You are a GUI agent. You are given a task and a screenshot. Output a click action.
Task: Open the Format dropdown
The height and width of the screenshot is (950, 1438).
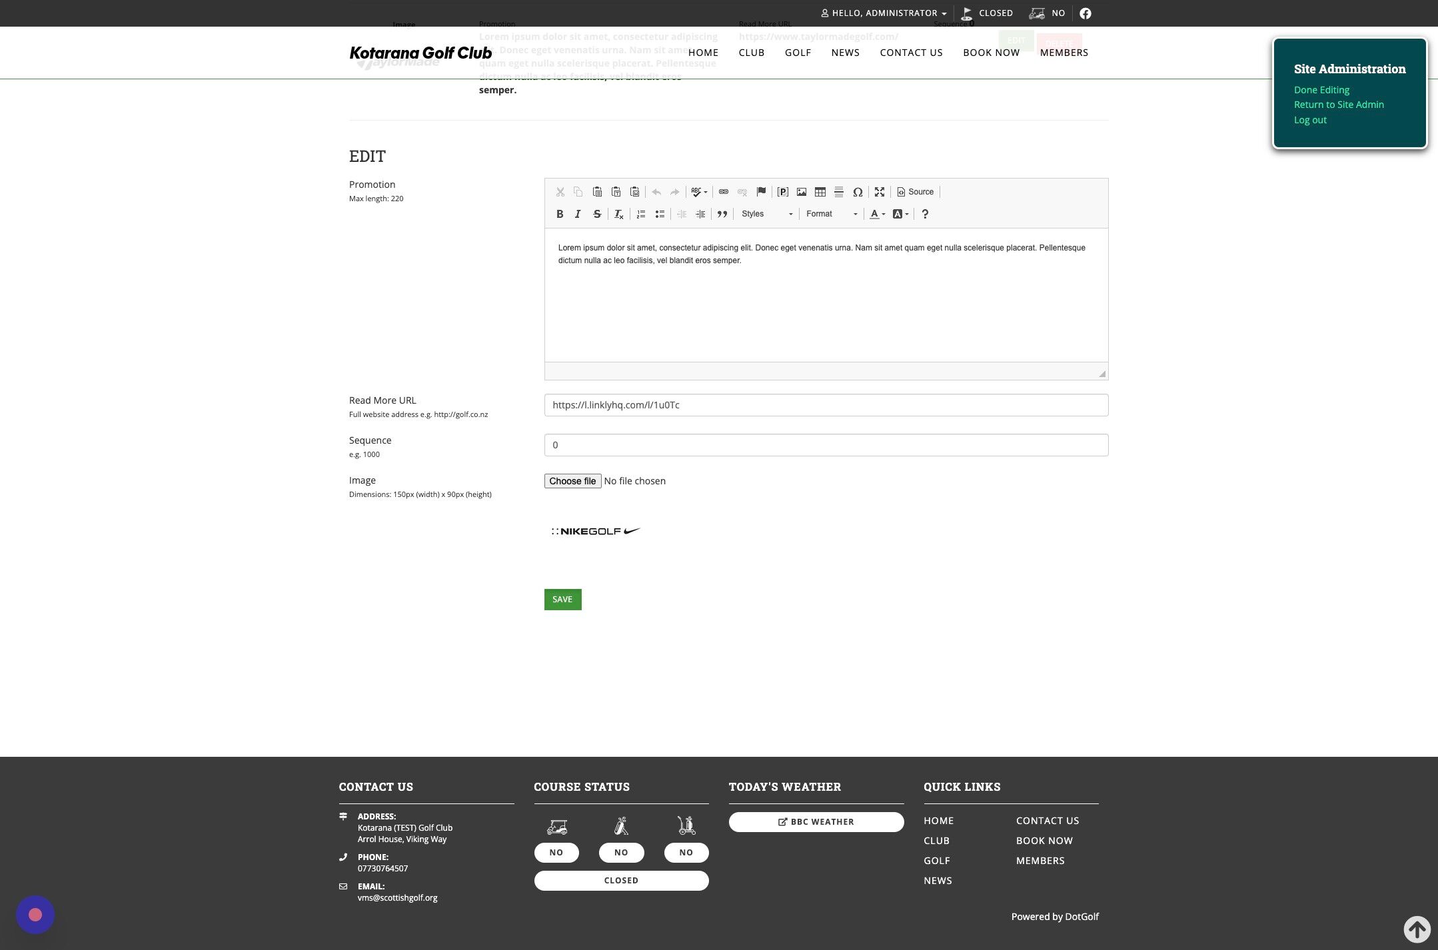[831, 214]
